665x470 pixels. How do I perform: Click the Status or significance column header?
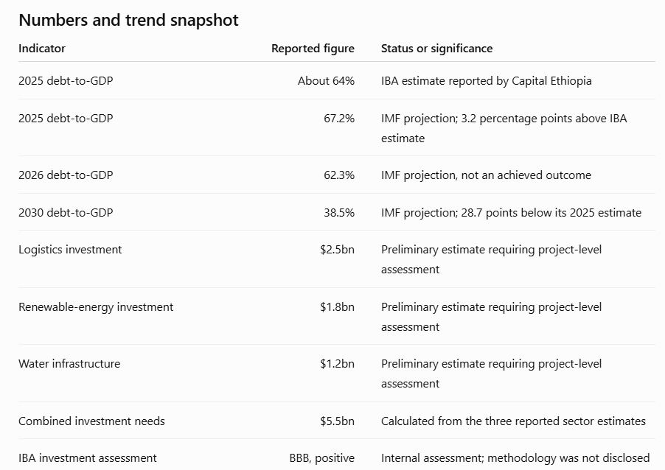click(x=437, y=49)
